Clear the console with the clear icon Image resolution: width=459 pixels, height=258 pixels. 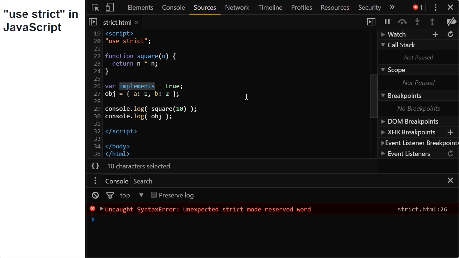point(95,195)
